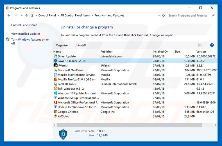Viewport: 222px width, 146px height.
Task: Click the IPVanish program icon
Action: click(56, 65)
